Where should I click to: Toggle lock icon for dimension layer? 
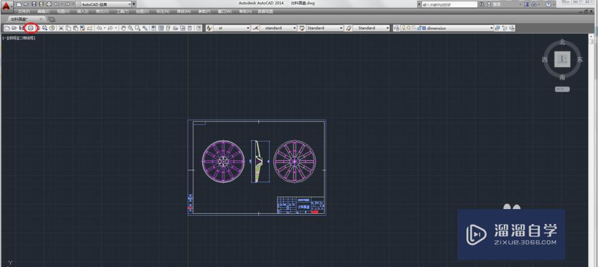point(419,28)
